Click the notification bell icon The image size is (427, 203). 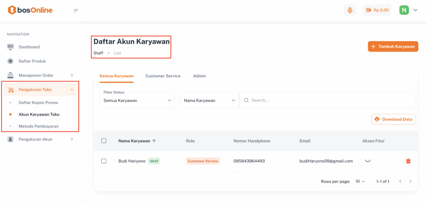click(x=350, y=10)
